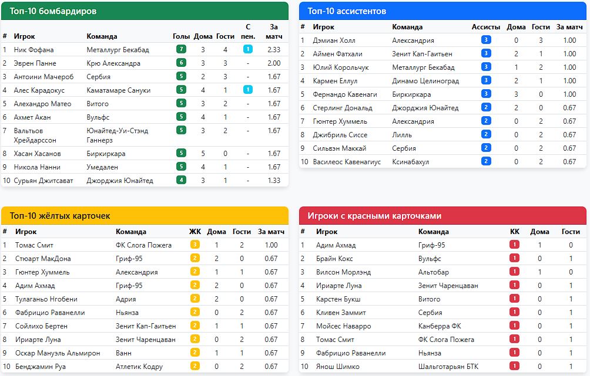Screen dimensions: 590x376
Task: Click Сурьян Джитсават's green goals badge
Action: click(x=181, y=180)
